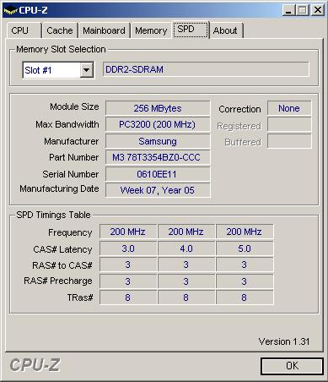Select the part number M3 78T3354BZ0-CCC
Viewport: 328px width, 382px height.
click(158, 157)
